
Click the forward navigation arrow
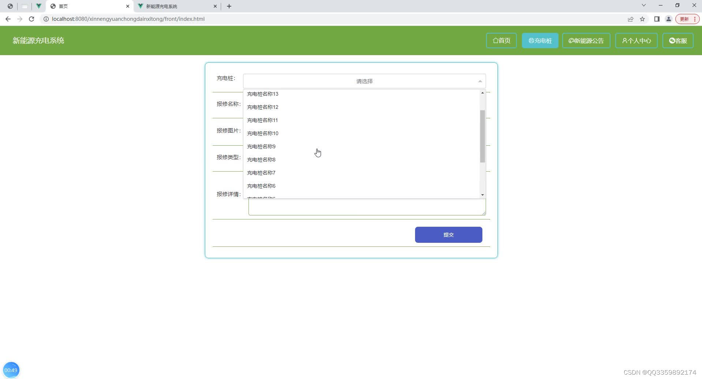20,19
